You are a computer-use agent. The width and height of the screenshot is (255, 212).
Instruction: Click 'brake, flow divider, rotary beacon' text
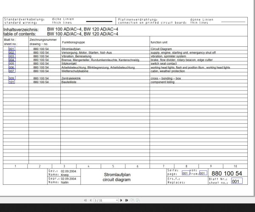[173, 60]
